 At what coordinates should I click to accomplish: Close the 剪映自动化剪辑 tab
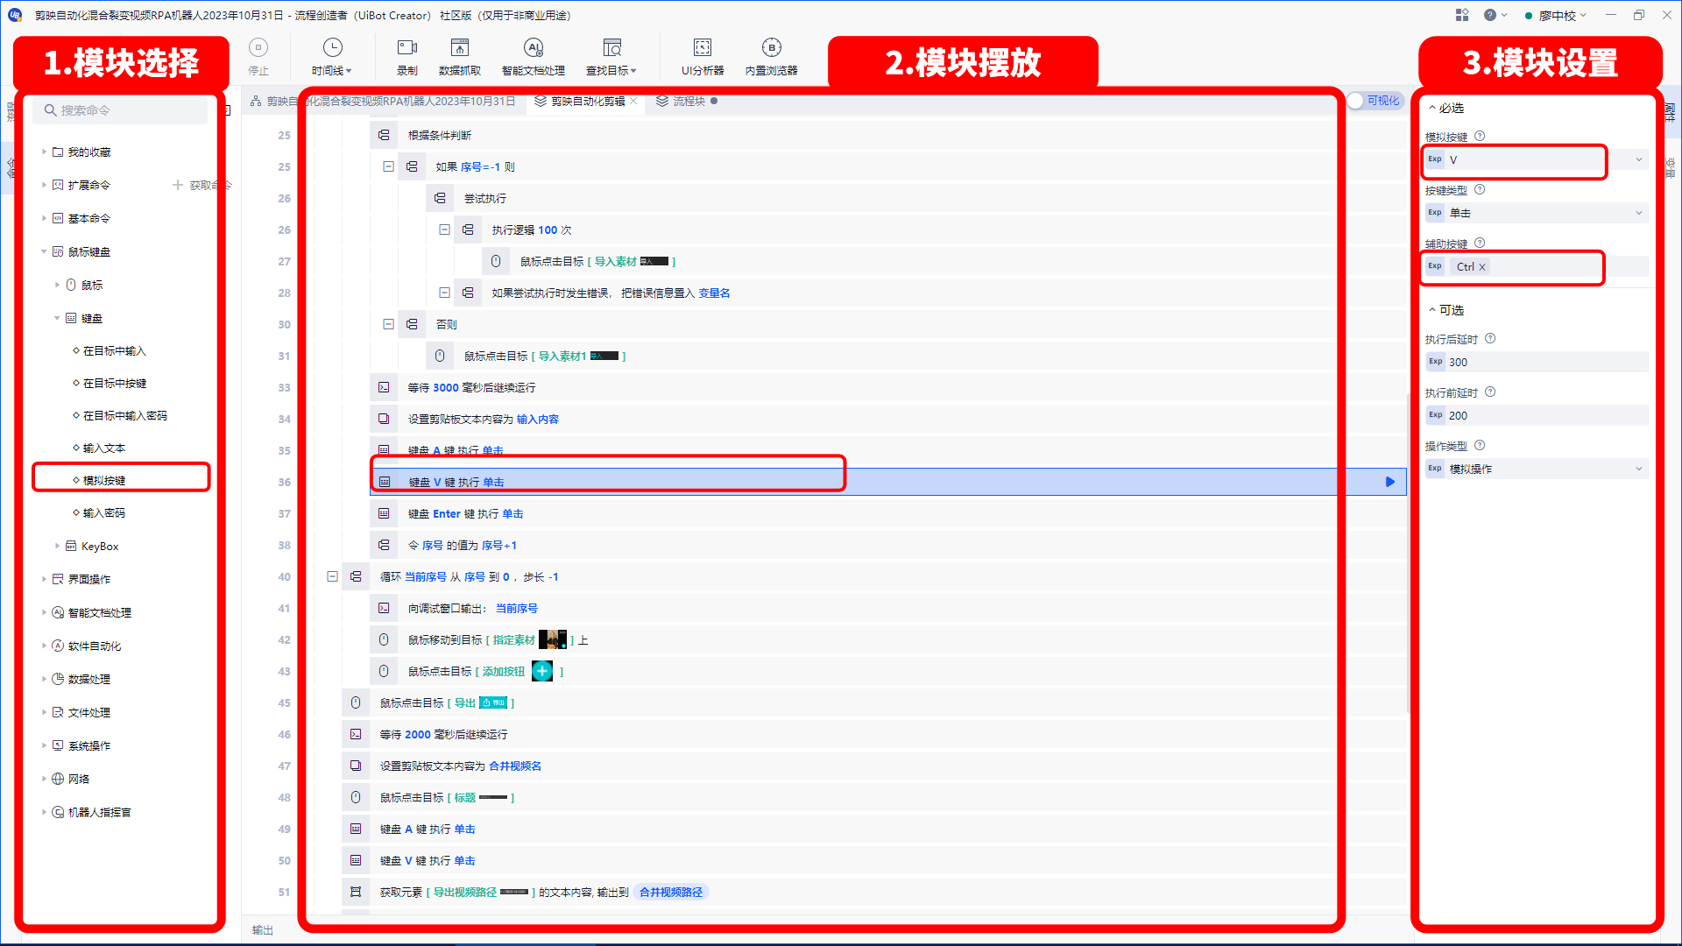pos(633,101)
